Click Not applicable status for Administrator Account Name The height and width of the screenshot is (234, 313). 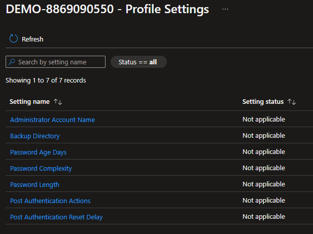click(263, 120)
